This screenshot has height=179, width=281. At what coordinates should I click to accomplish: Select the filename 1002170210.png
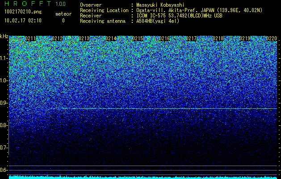tap(23, 12)
